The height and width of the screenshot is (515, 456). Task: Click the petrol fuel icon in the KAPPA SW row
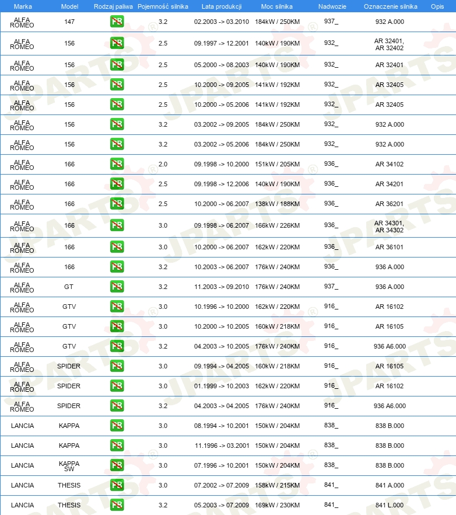coord(117,465)
